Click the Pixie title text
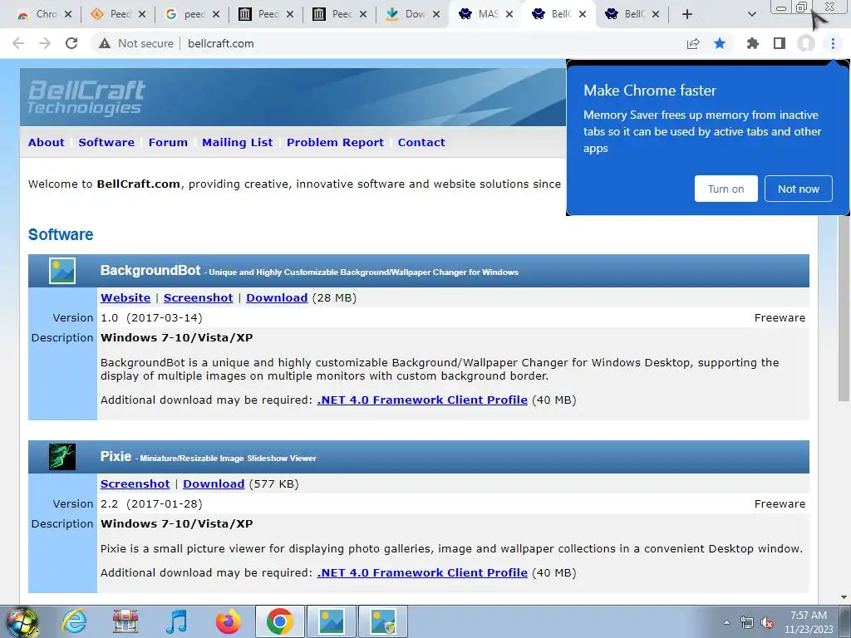The width and height of the screenshot is (851, 638). [x=116, y=456]
